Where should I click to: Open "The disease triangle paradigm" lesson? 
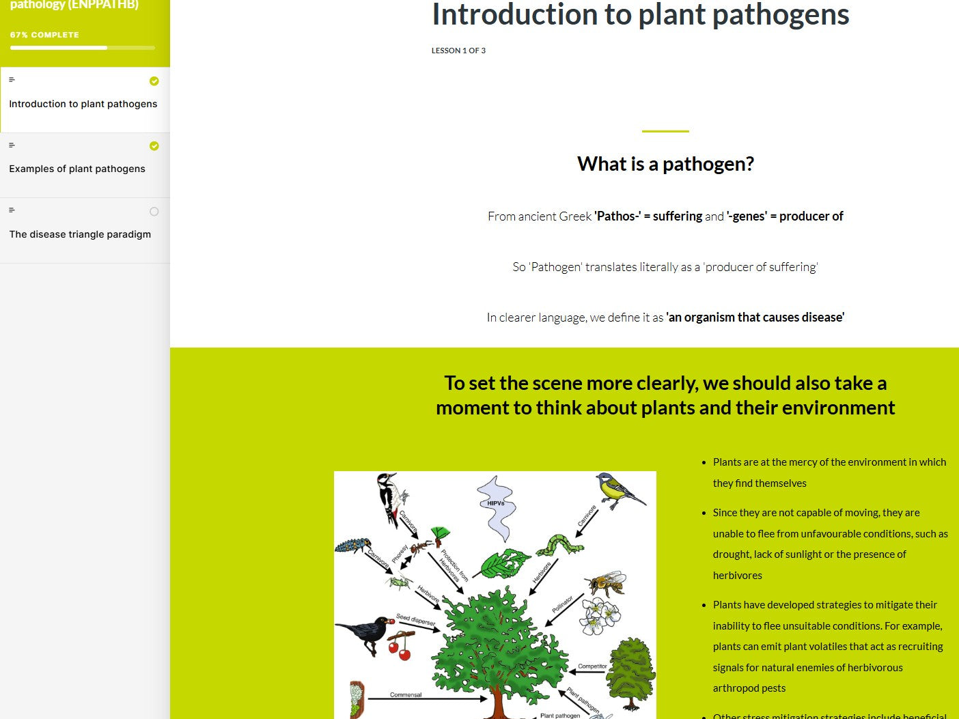point(80,234)
